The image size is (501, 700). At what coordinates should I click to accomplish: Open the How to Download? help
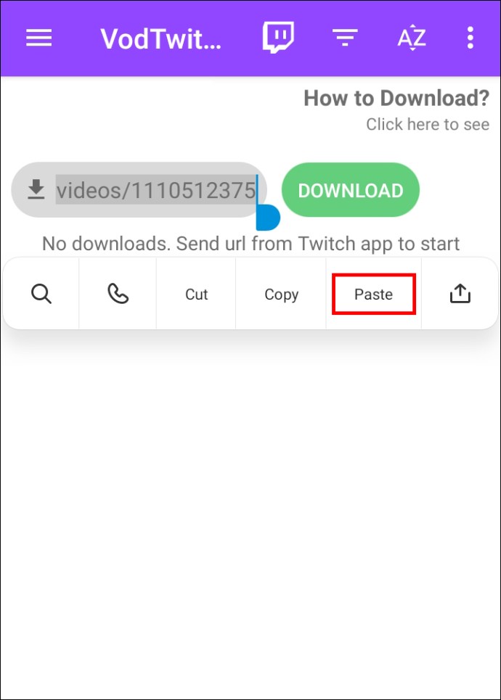tap(396, 98)
